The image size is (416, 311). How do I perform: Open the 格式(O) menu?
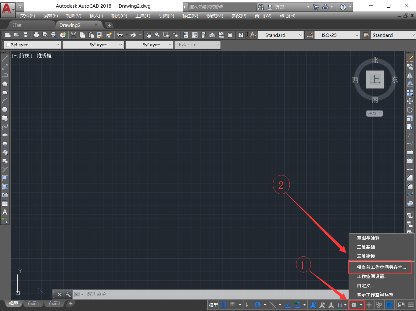coord(119,16)
